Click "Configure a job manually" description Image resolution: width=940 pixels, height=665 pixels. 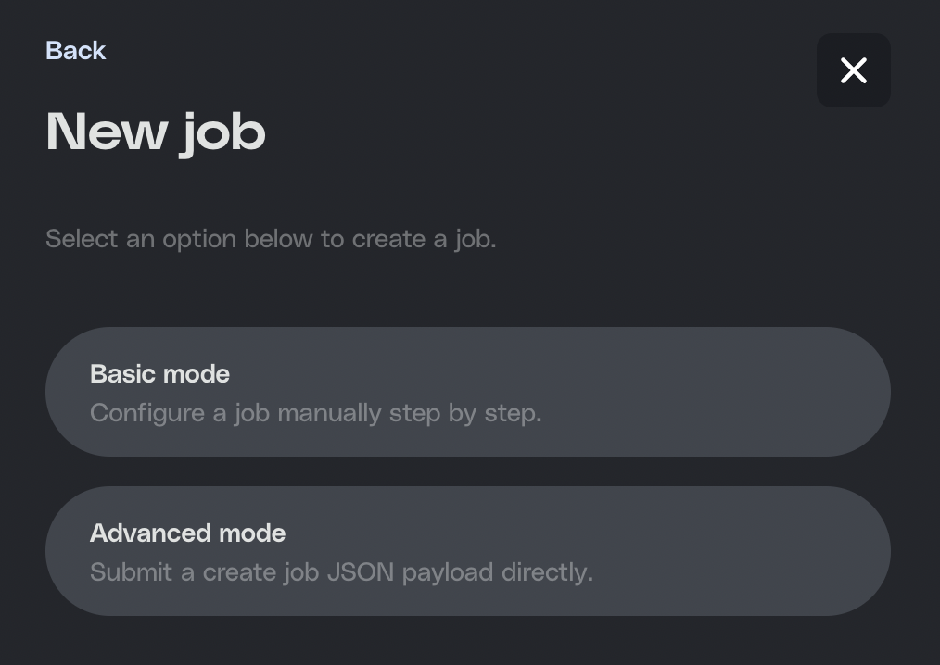point(315,413)
